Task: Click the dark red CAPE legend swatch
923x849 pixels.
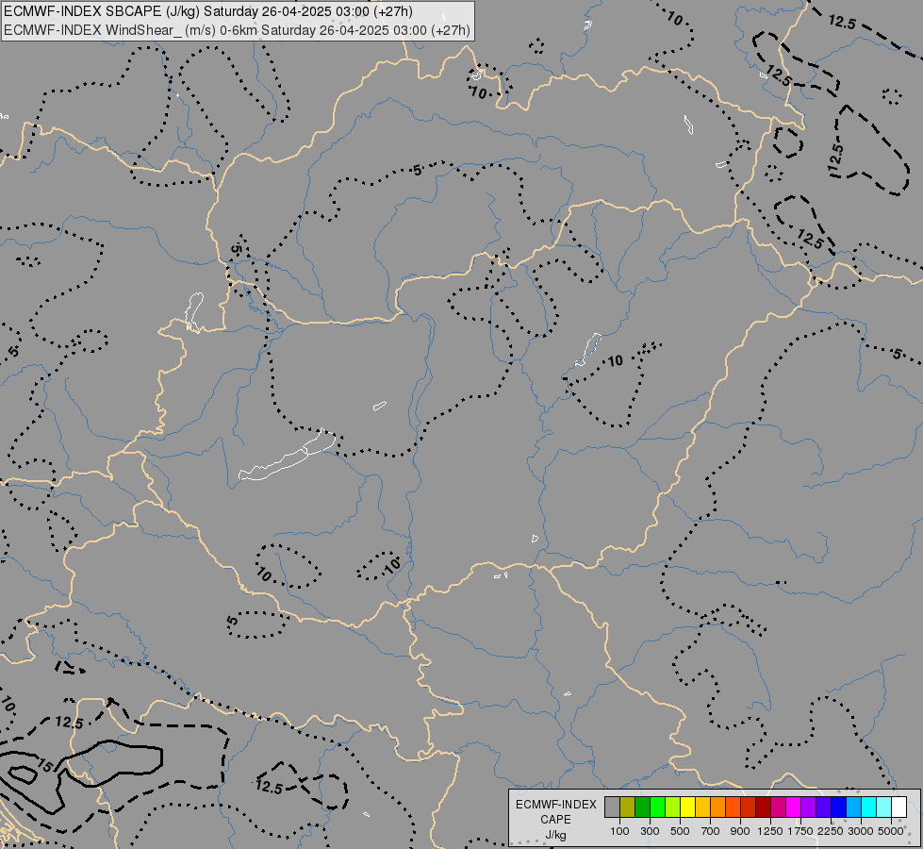Action: tap(763, 807)
